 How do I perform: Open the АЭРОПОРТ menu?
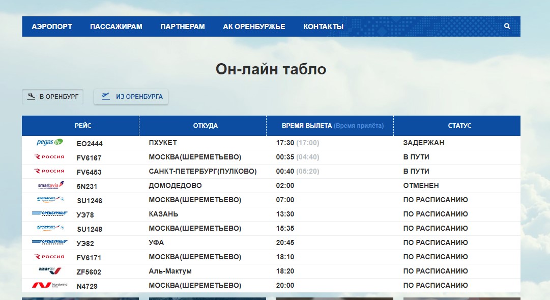pyautogui.click(x=52, y=26)
